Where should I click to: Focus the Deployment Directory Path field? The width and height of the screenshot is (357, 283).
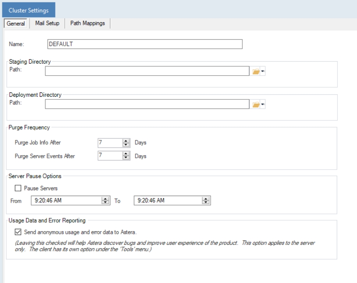(x=147, y=104)
